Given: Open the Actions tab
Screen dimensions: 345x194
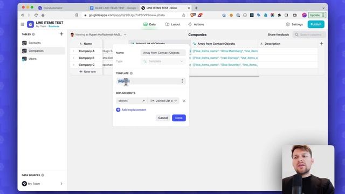Looking at the screenshot, I should click(196, 24).
